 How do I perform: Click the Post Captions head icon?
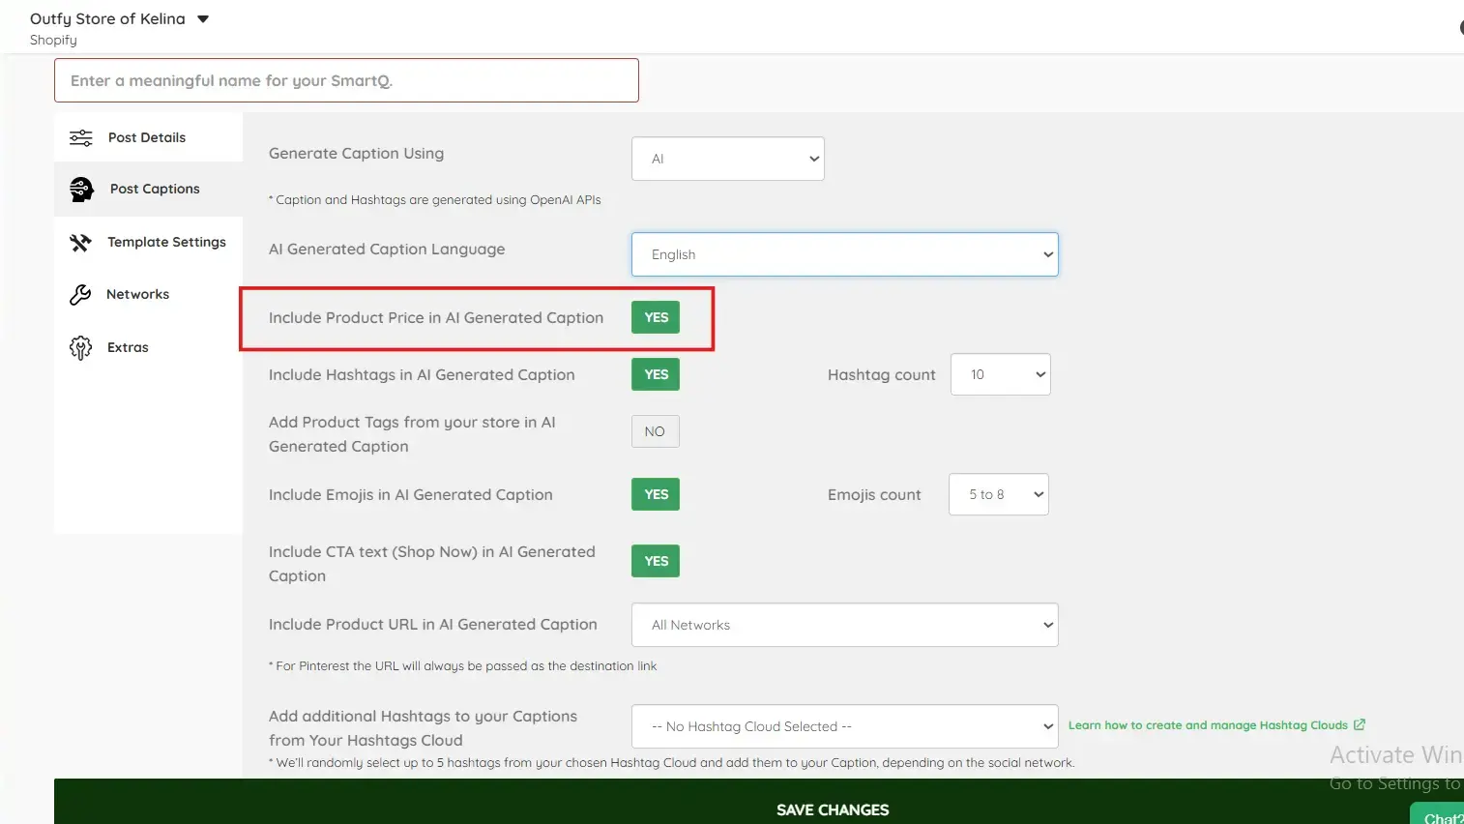(82, 189)
